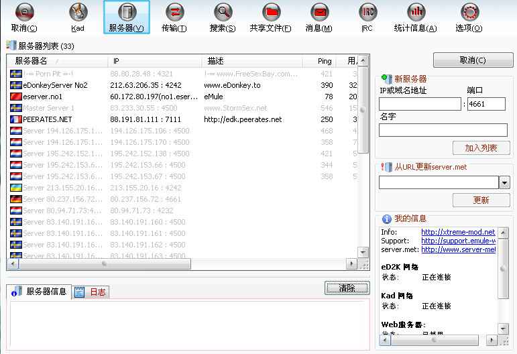
Task: Click server list scroll left arrow
Action: 13,264
